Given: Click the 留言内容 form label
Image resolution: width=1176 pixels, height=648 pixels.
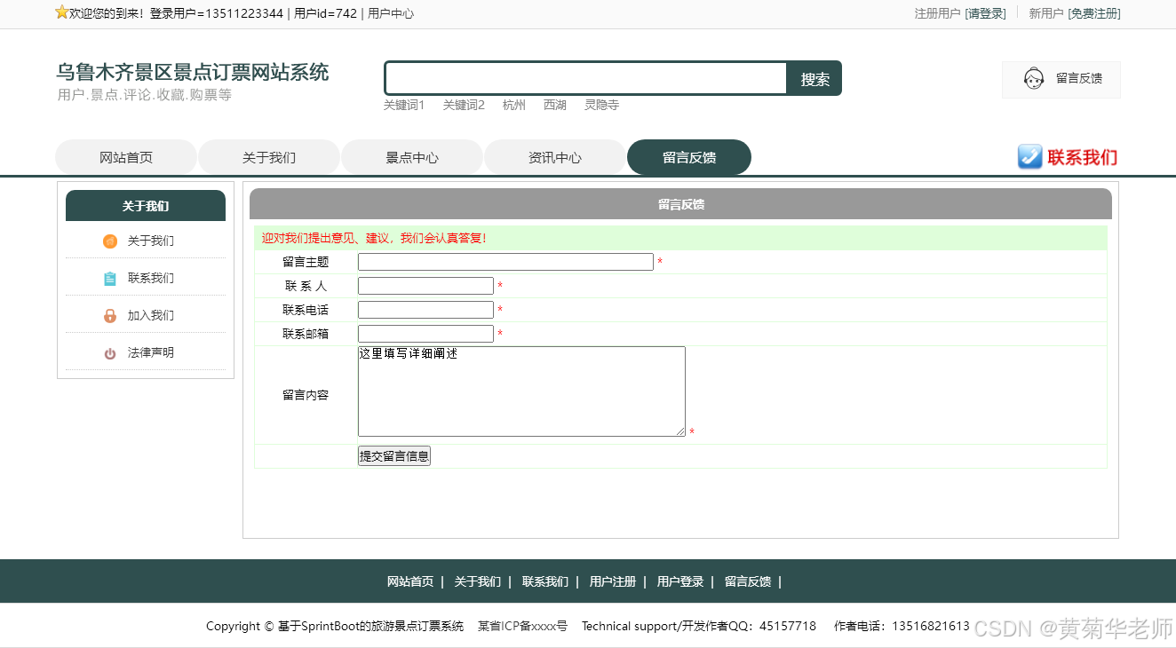Looking at the screenshot, I should [306, 395].
